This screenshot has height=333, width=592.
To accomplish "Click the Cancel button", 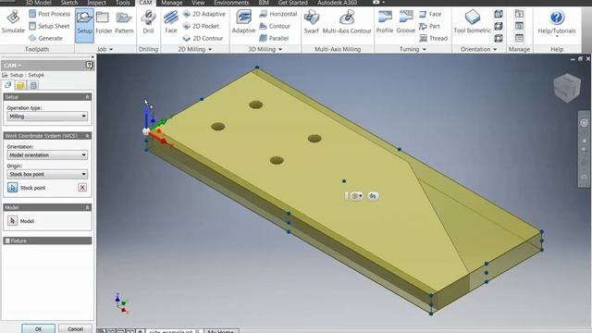I will (75, 328).
